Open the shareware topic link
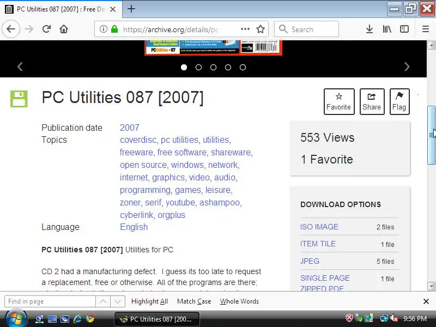This screenshot has width=436, height=327. tap(231, 153)
